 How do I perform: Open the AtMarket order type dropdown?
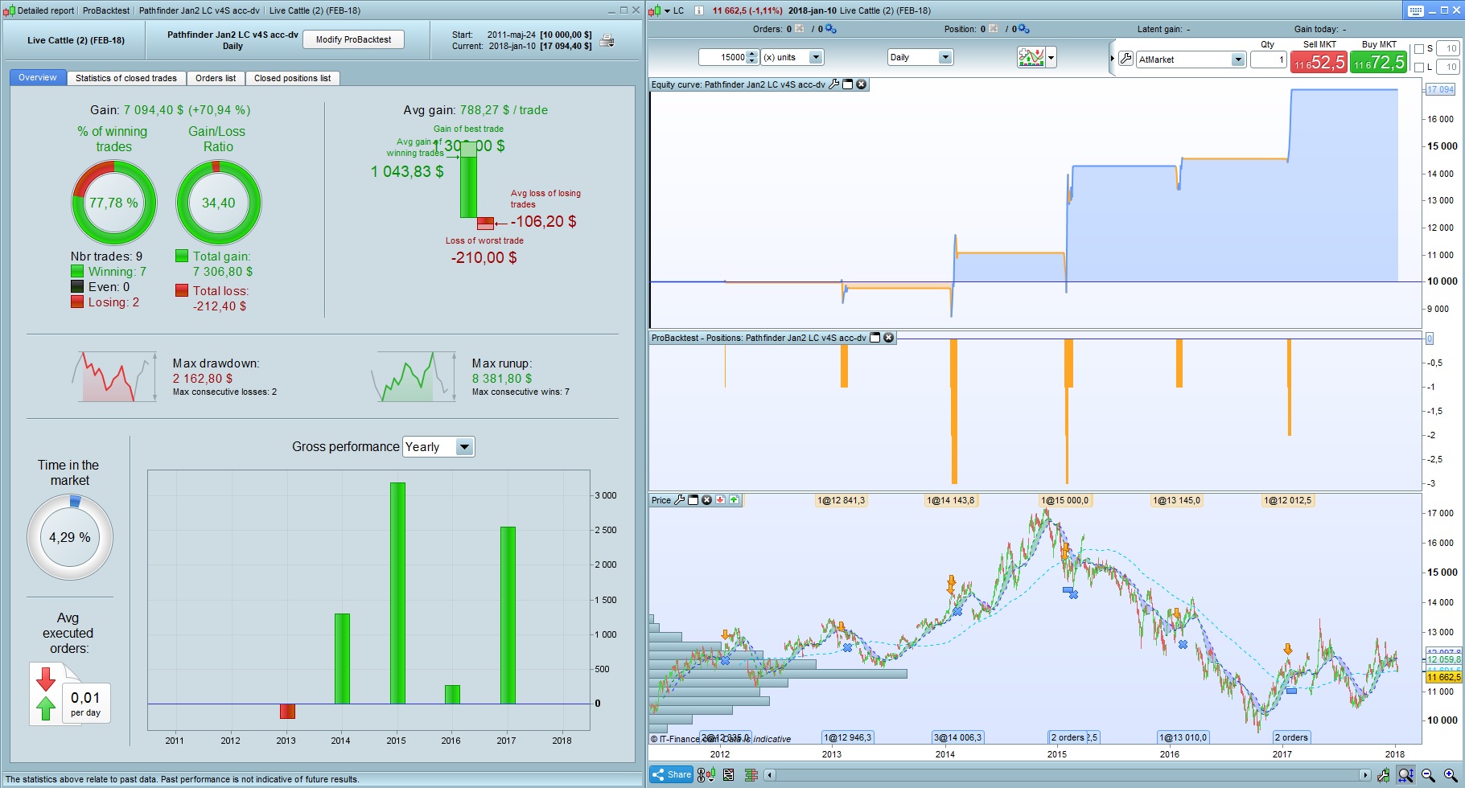point(1191,60)
